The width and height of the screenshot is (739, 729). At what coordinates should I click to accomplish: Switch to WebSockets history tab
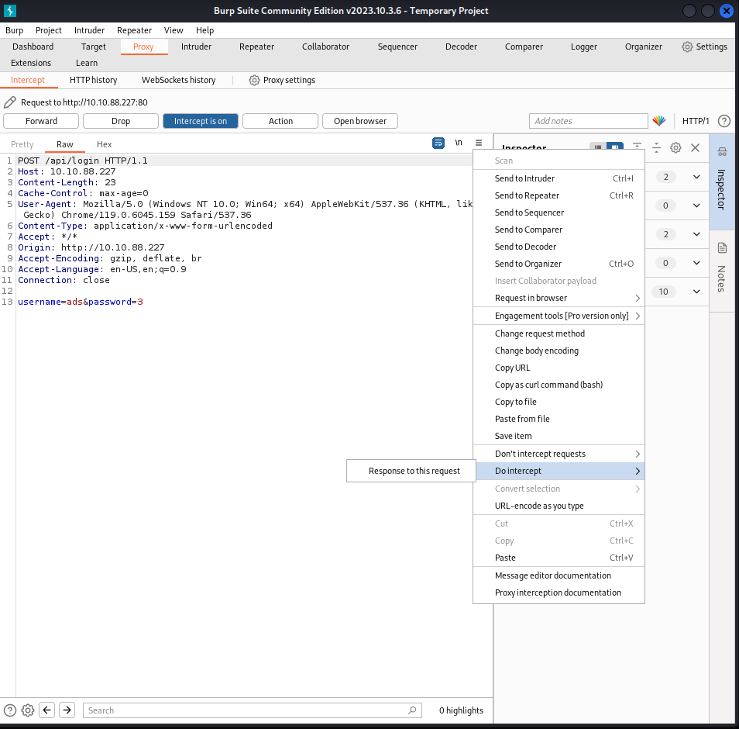(x=179, y=80)
